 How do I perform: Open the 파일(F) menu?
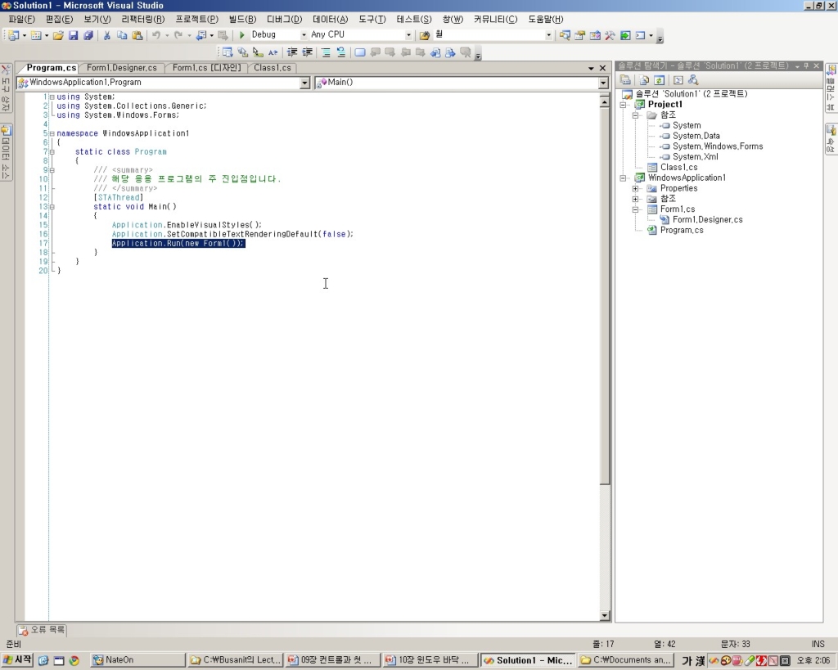coord(22,20)
